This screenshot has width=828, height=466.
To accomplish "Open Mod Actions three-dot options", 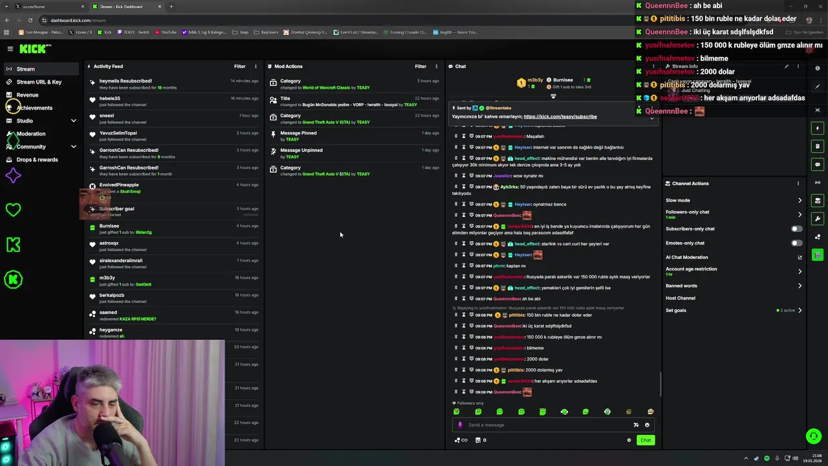I will tap(436, 66).
